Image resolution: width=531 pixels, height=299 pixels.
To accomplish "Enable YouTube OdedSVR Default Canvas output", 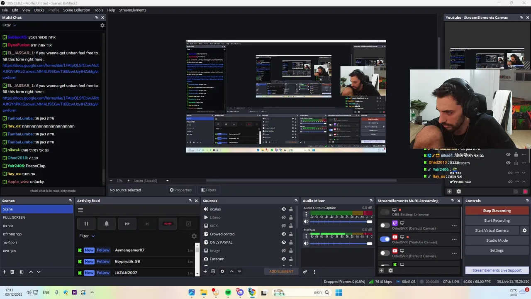I will point(385,253).
